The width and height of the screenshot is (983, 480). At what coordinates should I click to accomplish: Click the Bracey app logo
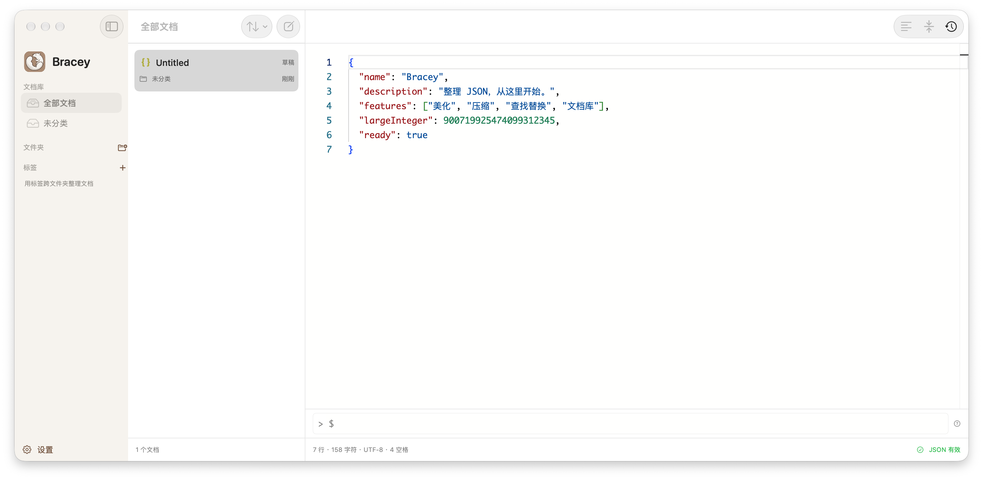(35, 62)
